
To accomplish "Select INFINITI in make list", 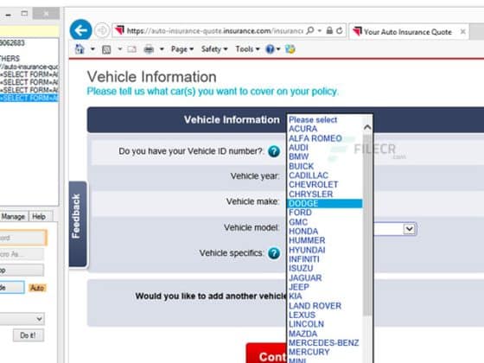I will 304,259.
